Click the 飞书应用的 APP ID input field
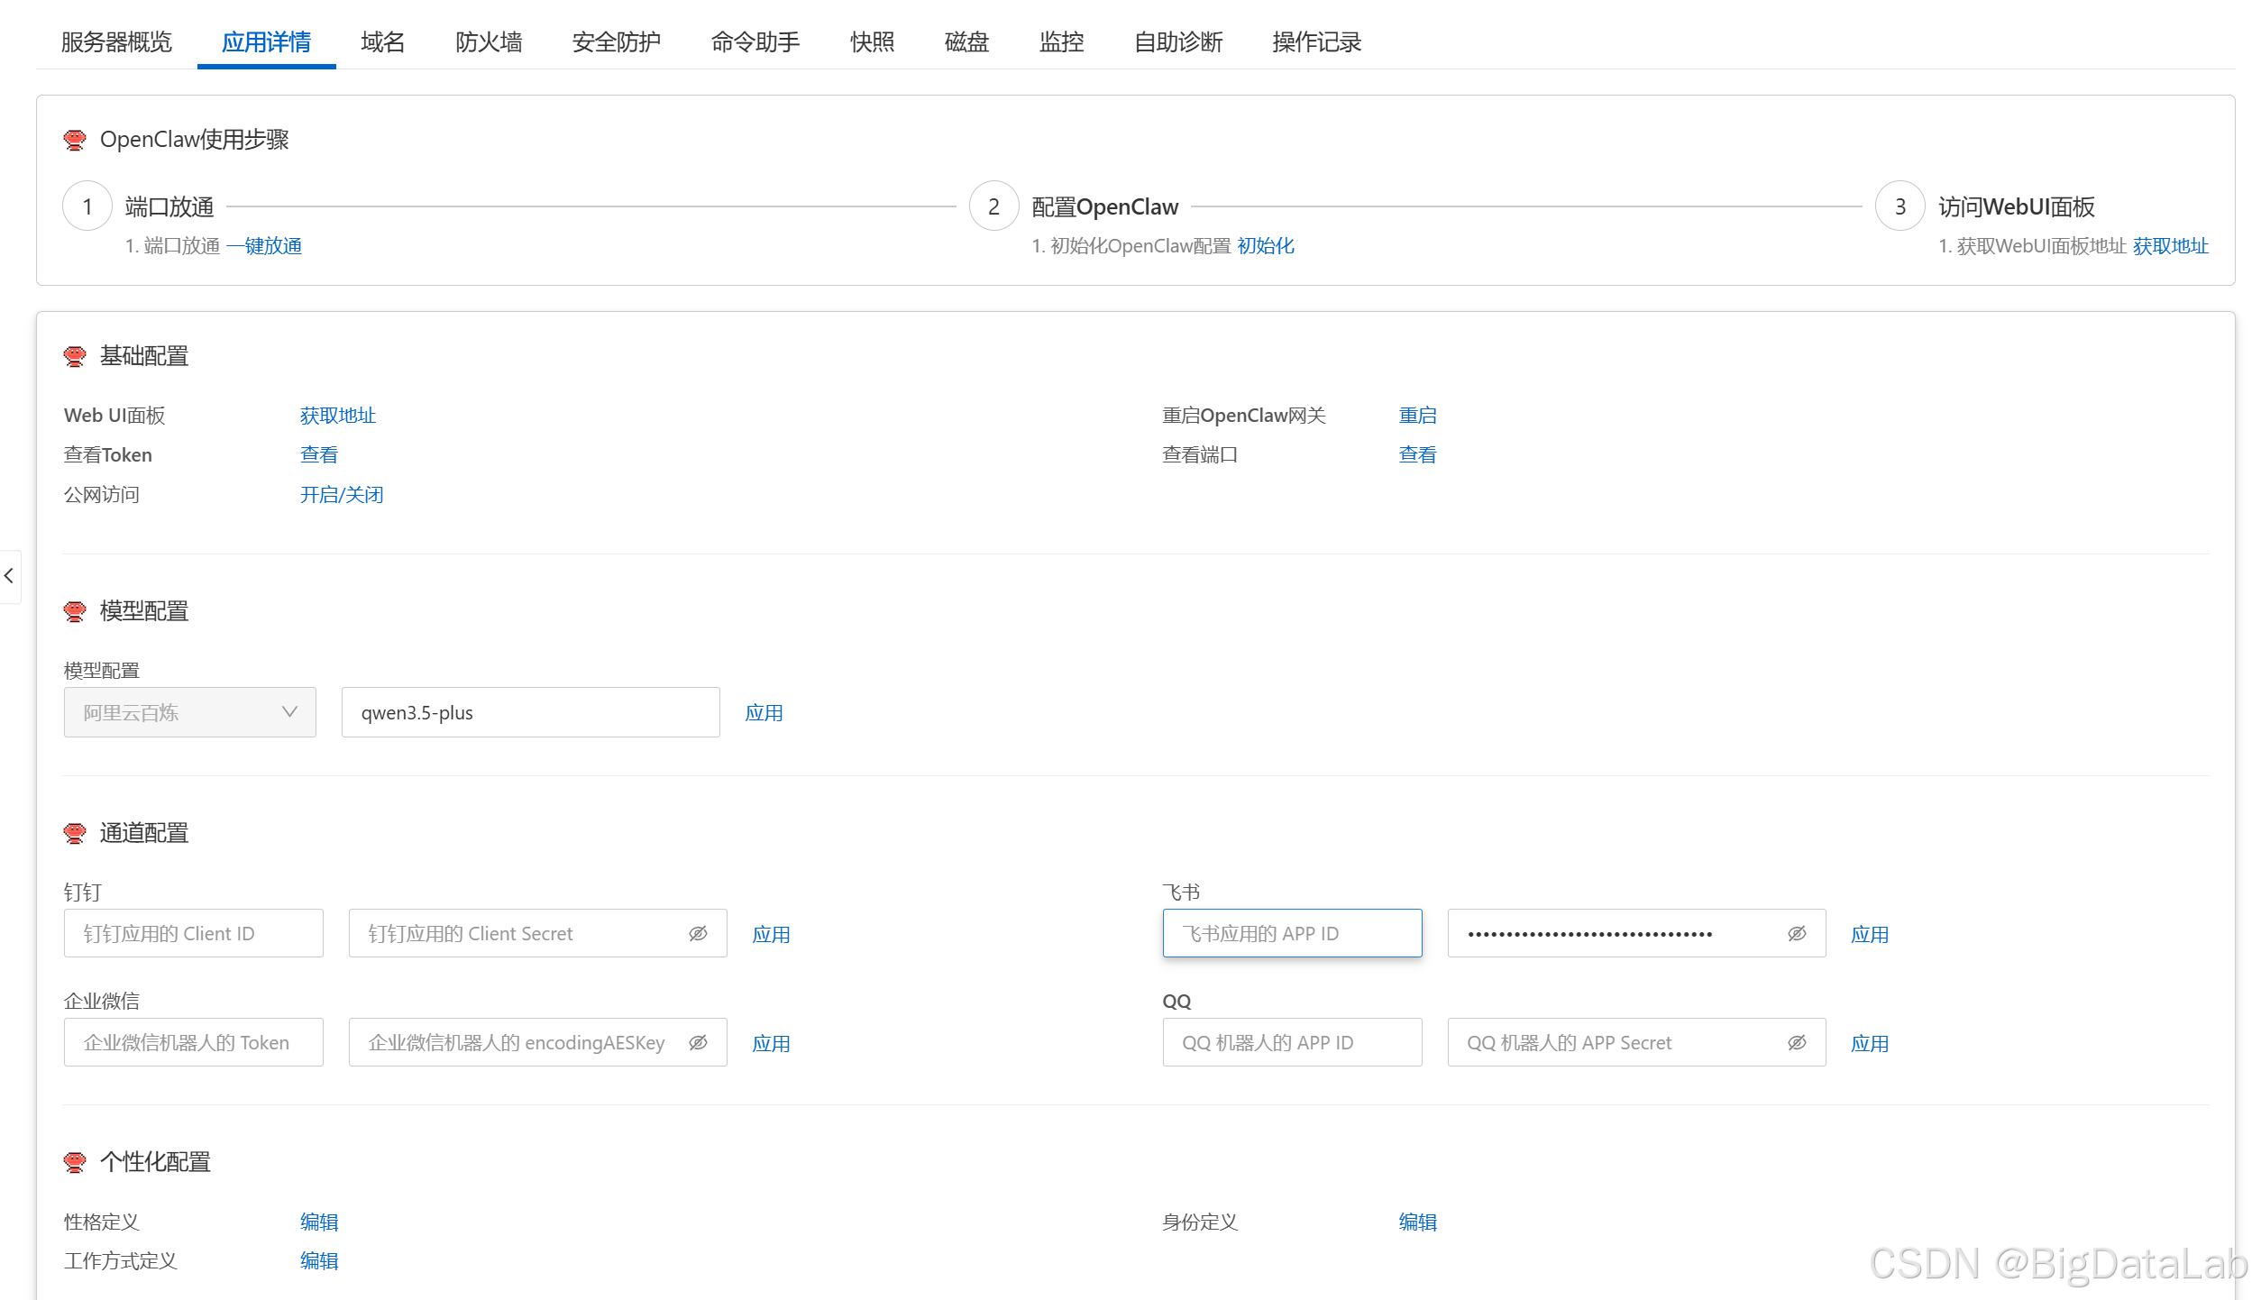The image size is (2252, 1300). coord(1291,933)
